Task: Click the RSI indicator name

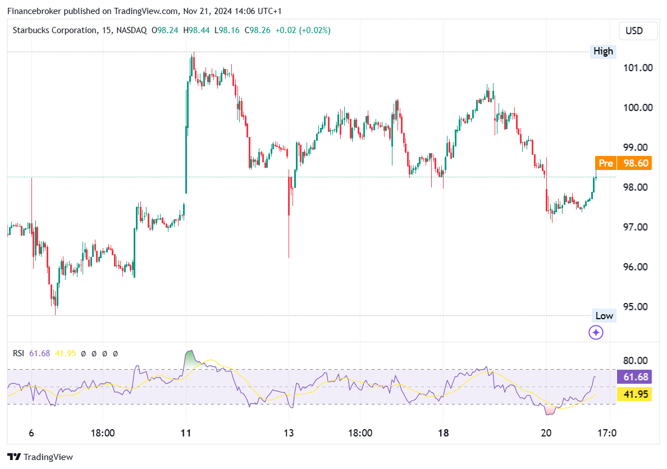Action: pyautogui.click(x=19, y=353)
